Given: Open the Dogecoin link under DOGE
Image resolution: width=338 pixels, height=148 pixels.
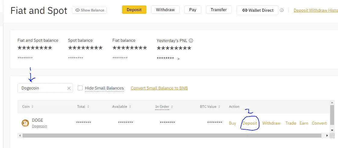Looking at the screenshot, I should (39, 126).
